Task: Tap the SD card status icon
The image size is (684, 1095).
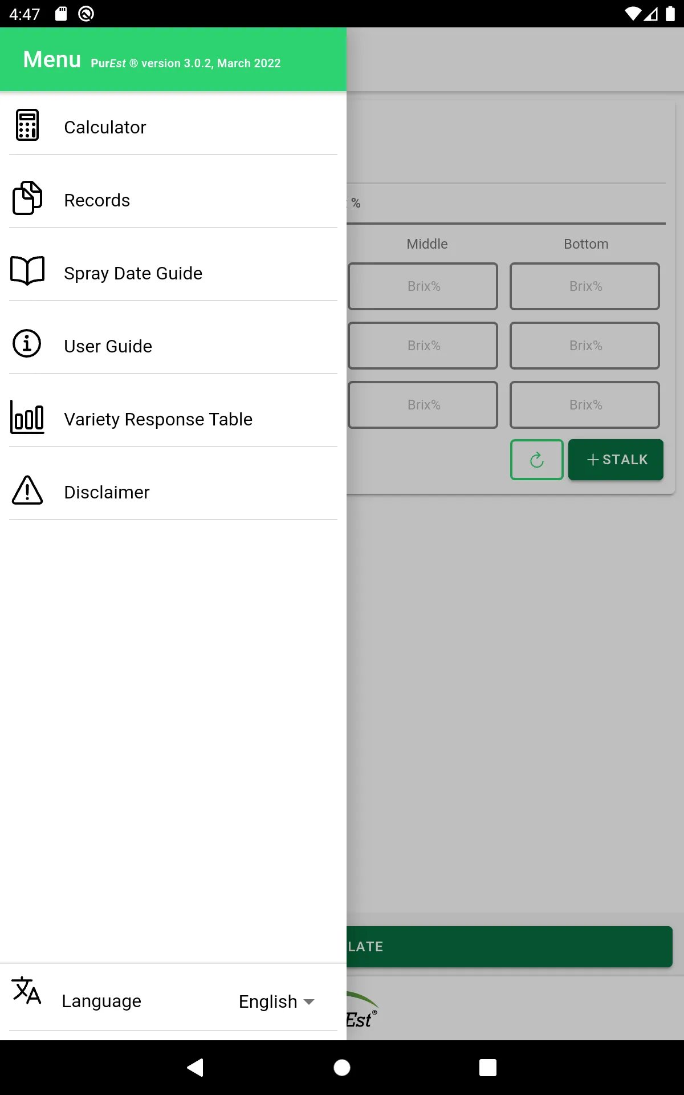Action: point(61,14)
